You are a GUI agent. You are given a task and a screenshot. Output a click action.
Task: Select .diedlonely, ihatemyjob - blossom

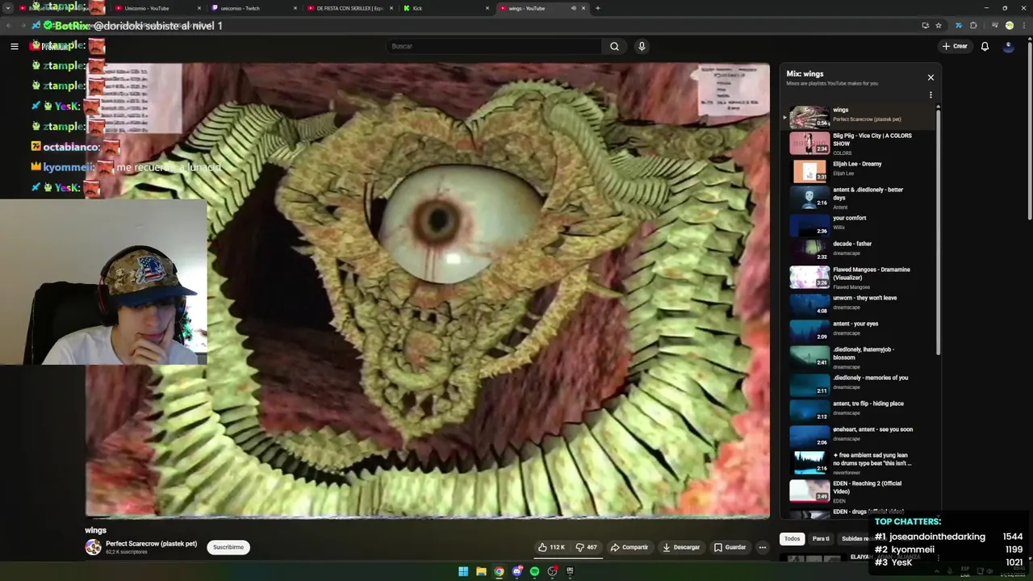[859, 357]
